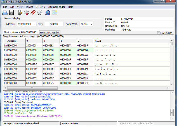179x126 pixels.
Task: Click the Size input field
Action: [54, 24]
